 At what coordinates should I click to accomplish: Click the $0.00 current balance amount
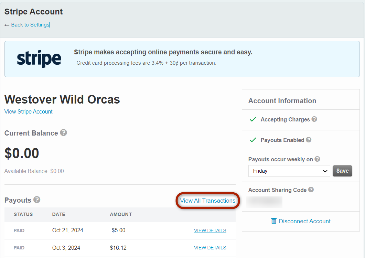pyautogui.click(x=22, y=153)
